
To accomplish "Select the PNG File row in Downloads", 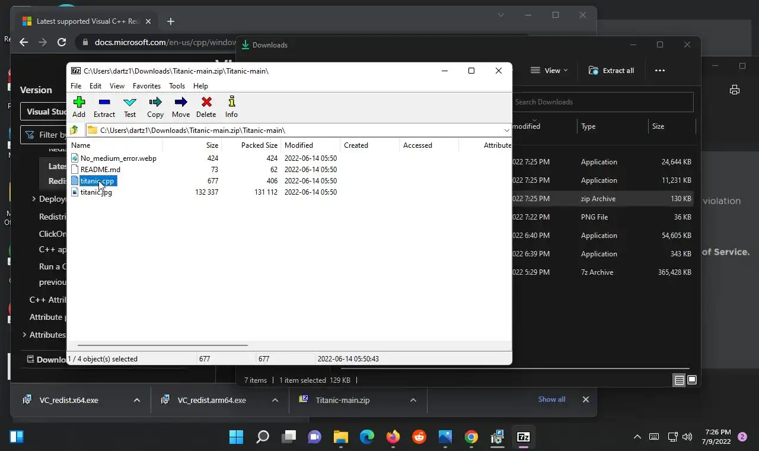I will click(x=602, y=217).
